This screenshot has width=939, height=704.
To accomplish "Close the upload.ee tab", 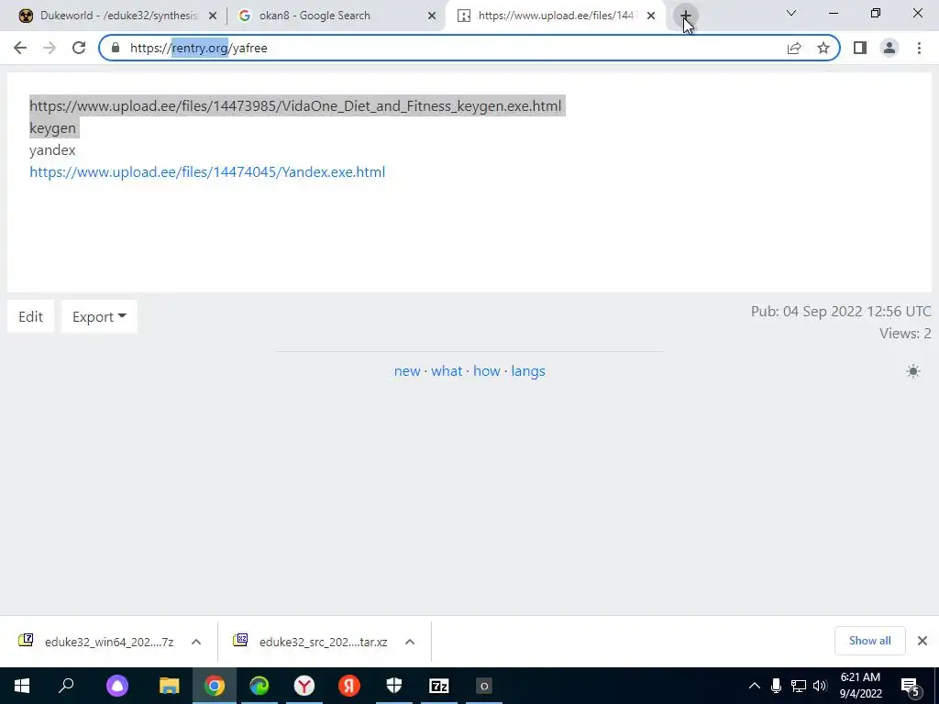I will tap(651, 16).
